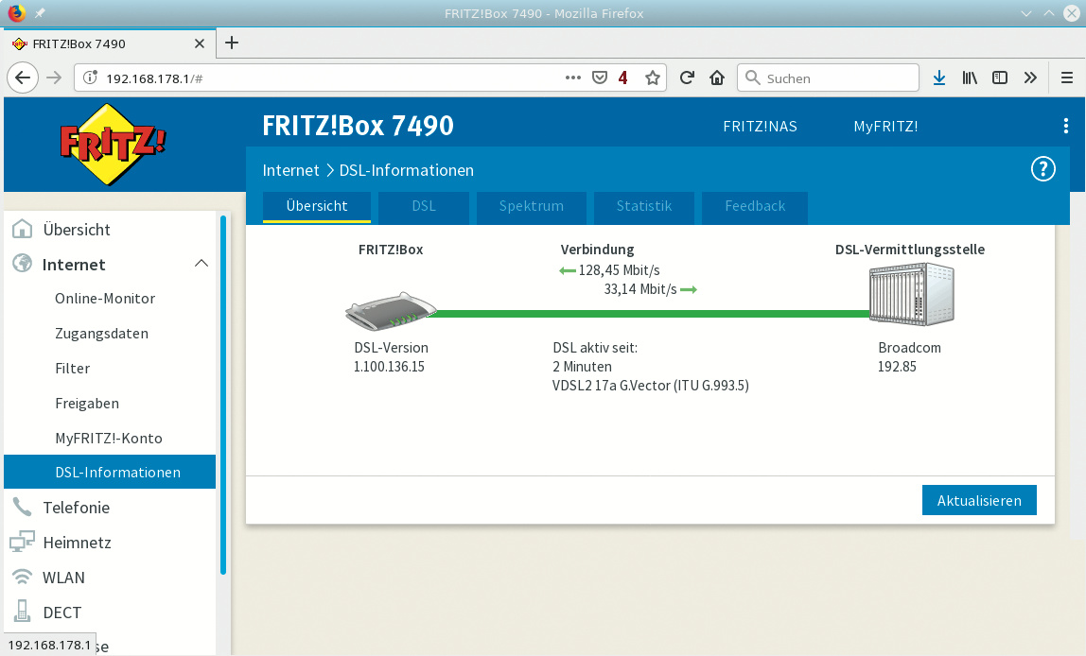Viewport: 1086px width, 656px height.
Task: Reload the current page
Action: 687,78
